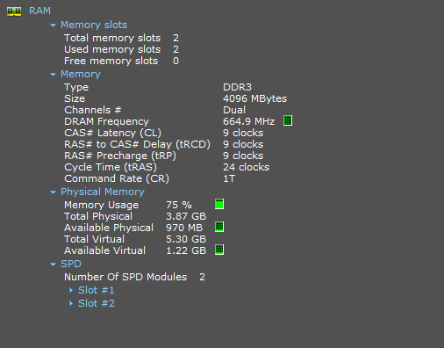
Task: Click the Physical Memory heading text
Action: 103,192
